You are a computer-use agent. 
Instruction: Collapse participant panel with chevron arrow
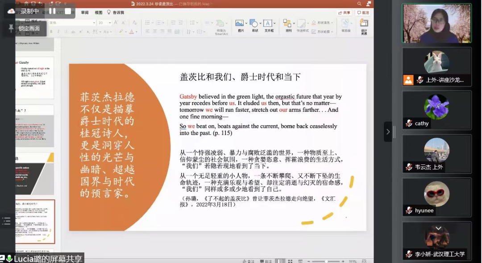point(388,131)
